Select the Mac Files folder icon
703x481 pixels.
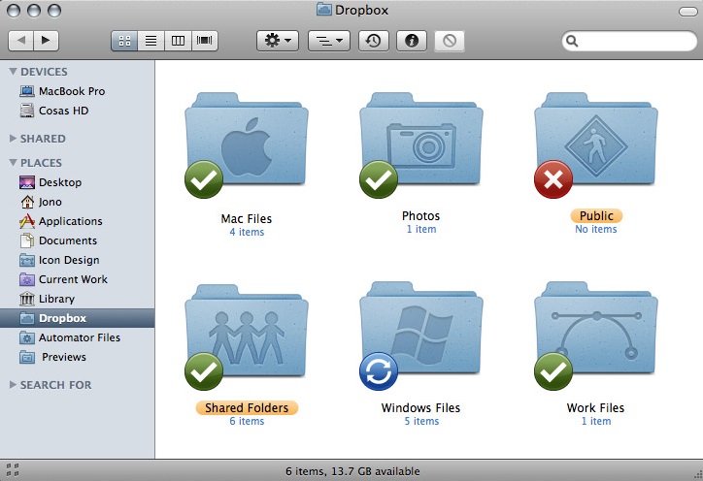[x=247, y=139]
